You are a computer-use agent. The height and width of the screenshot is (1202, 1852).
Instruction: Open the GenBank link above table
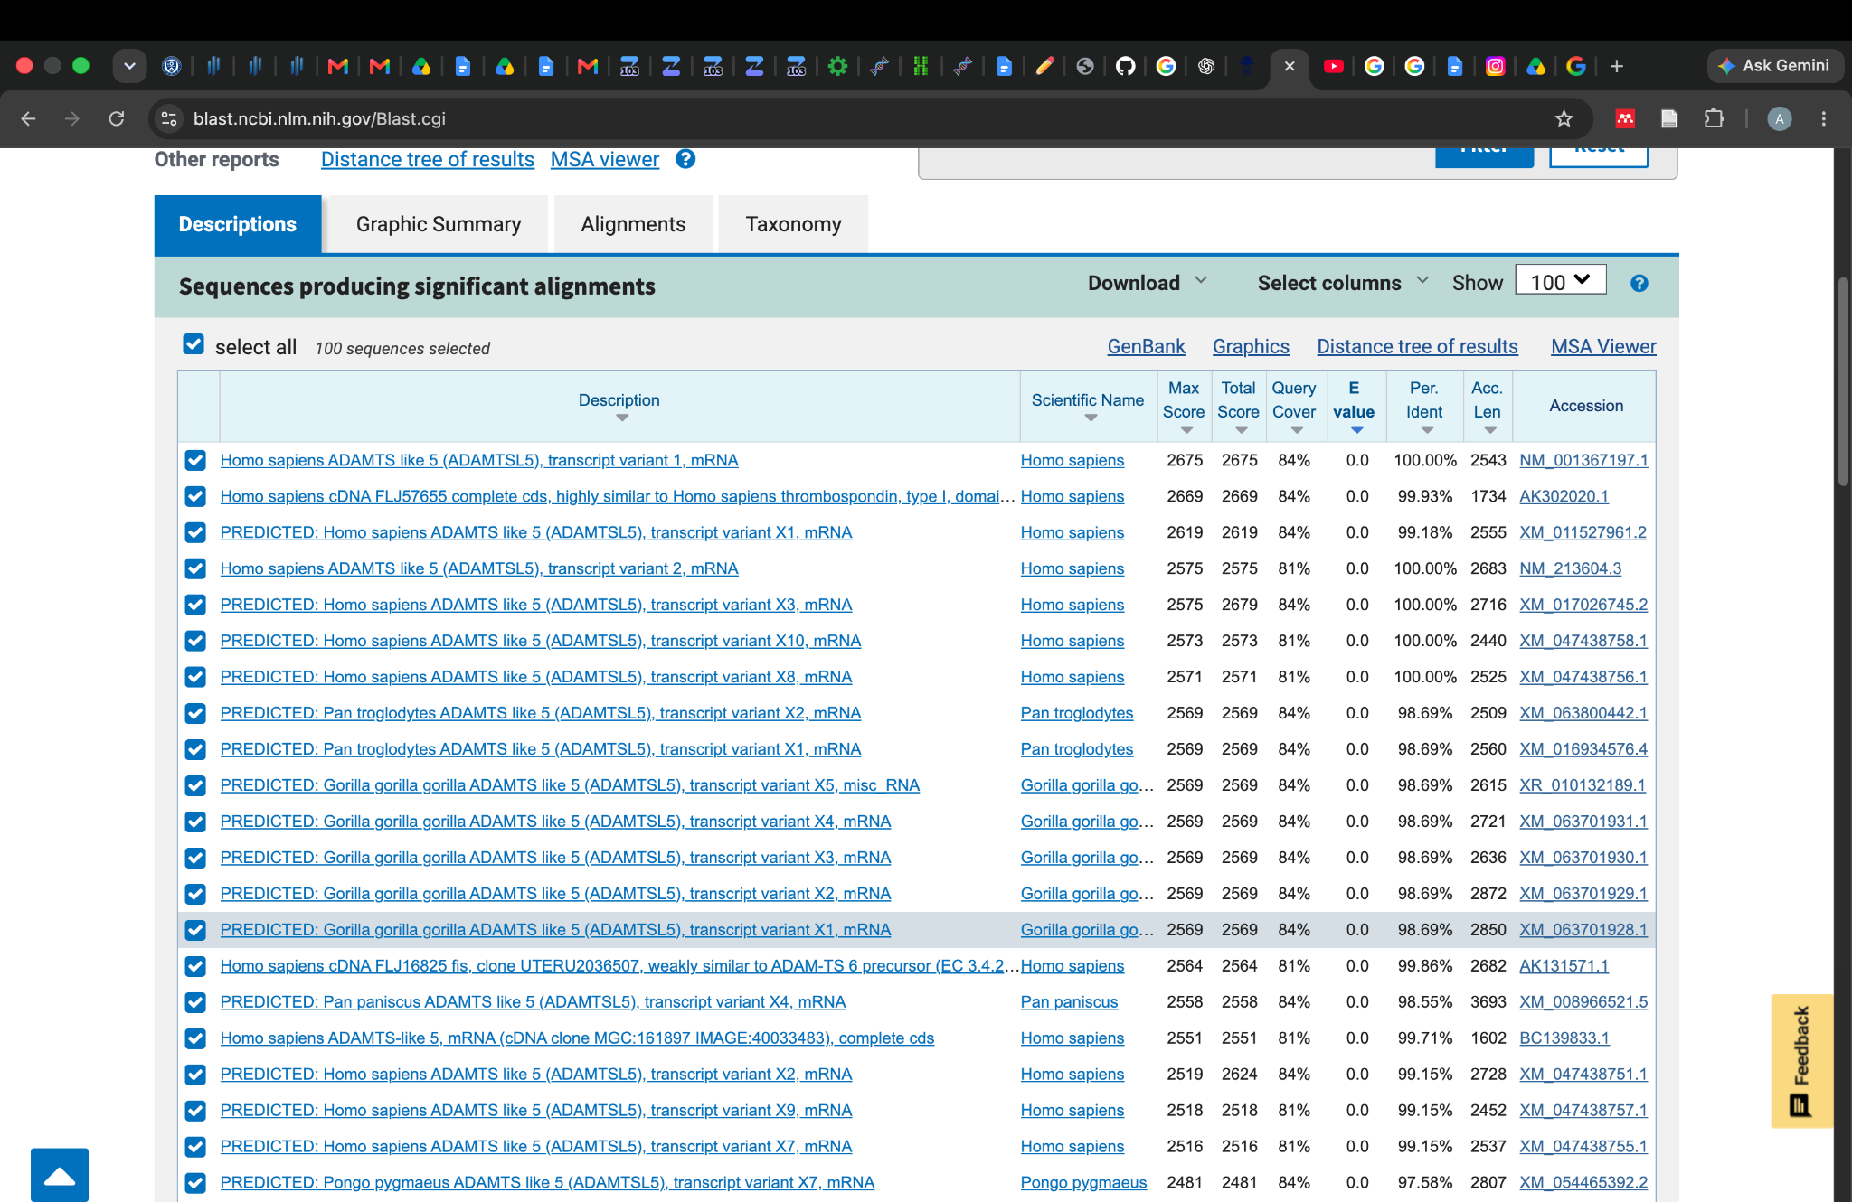coord(1146,346)
